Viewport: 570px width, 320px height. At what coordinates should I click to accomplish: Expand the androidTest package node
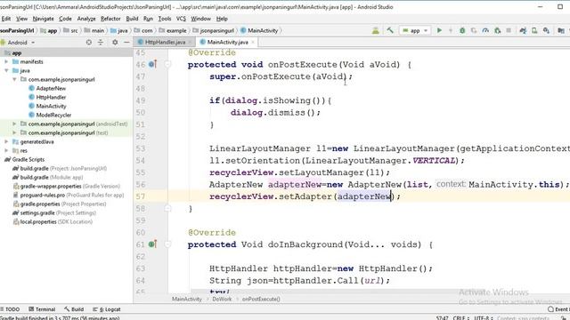(x=14, y=124)
